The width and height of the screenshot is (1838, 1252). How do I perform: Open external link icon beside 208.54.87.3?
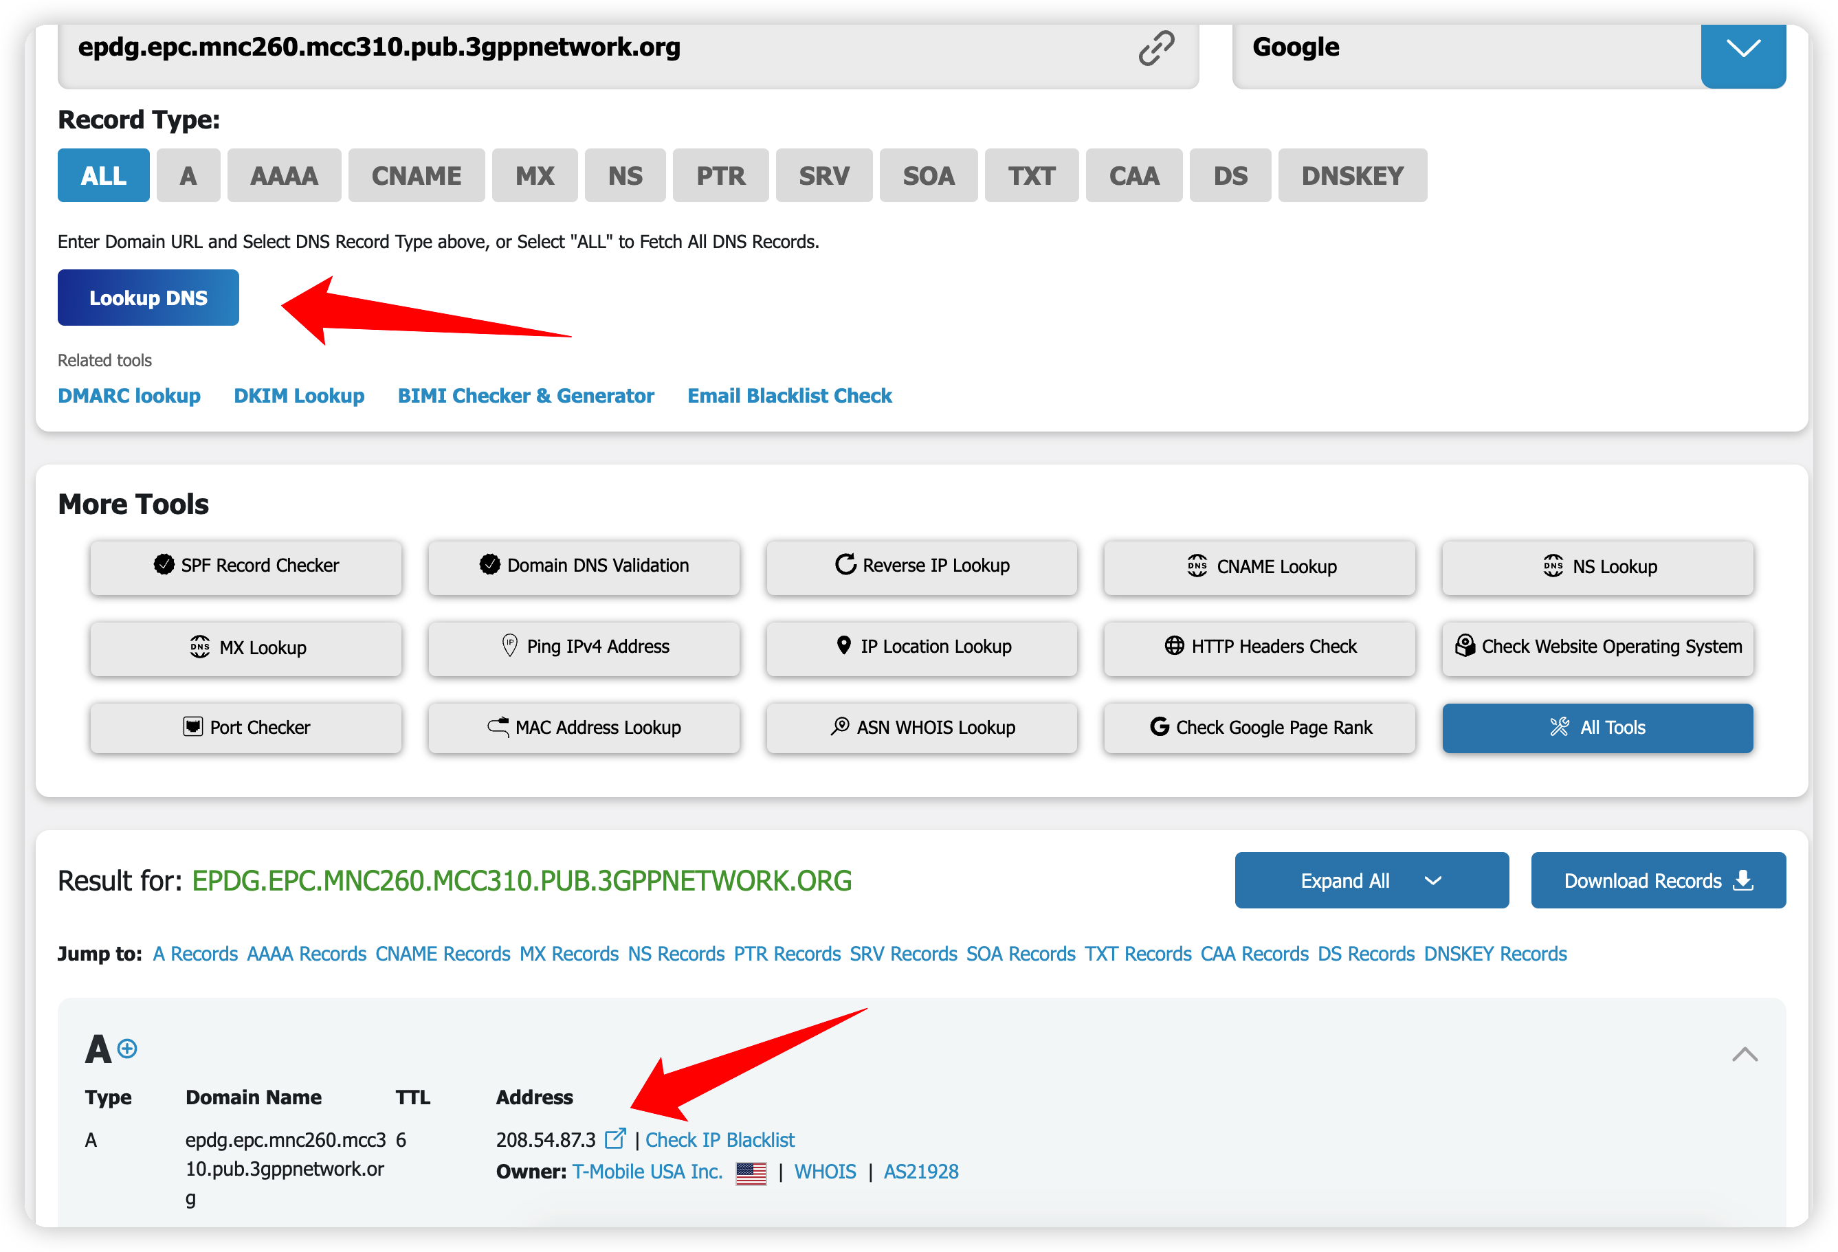click(x=614, y=1139)
